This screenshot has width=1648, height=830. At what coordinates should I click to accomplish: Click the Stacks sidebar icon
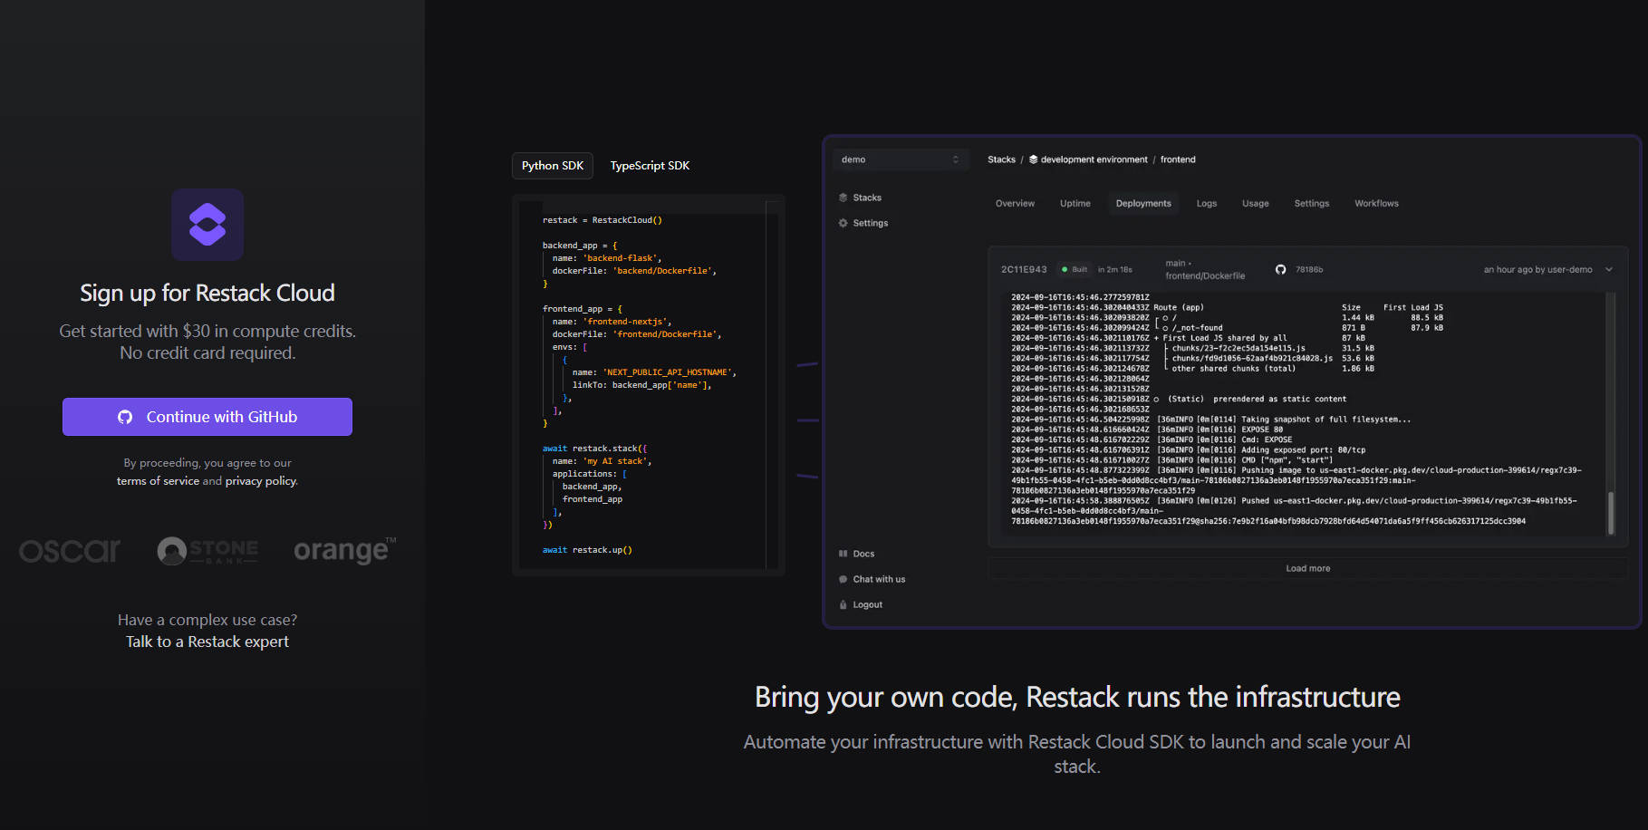pos(843,198)
